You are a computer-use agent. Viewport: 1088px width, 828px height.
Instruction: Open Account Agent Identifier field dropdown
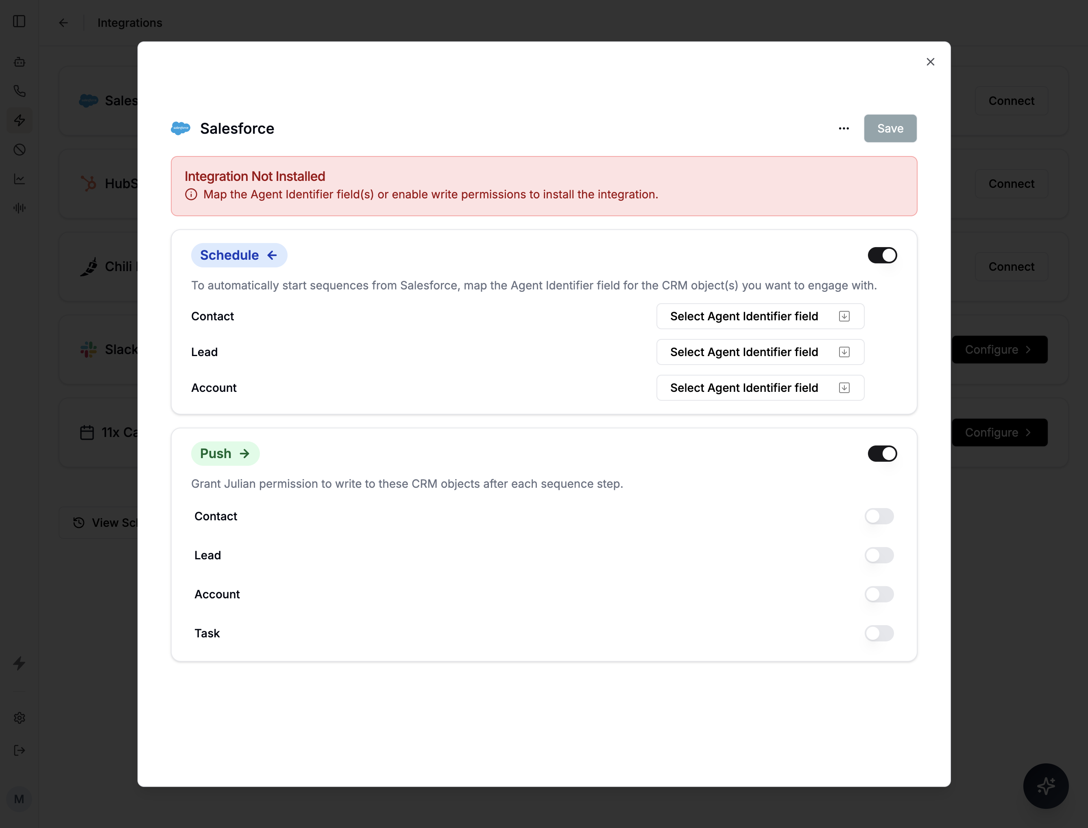coord(760,388)
